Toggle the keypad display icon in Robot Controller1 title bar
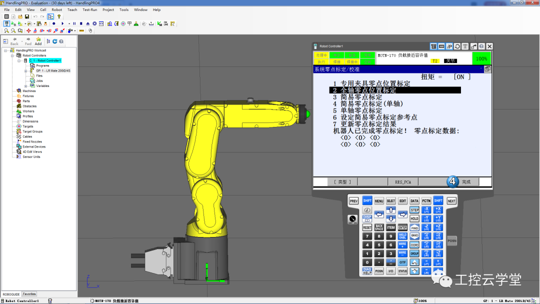The height and width of the screenshot is (304, 540). 441,46
